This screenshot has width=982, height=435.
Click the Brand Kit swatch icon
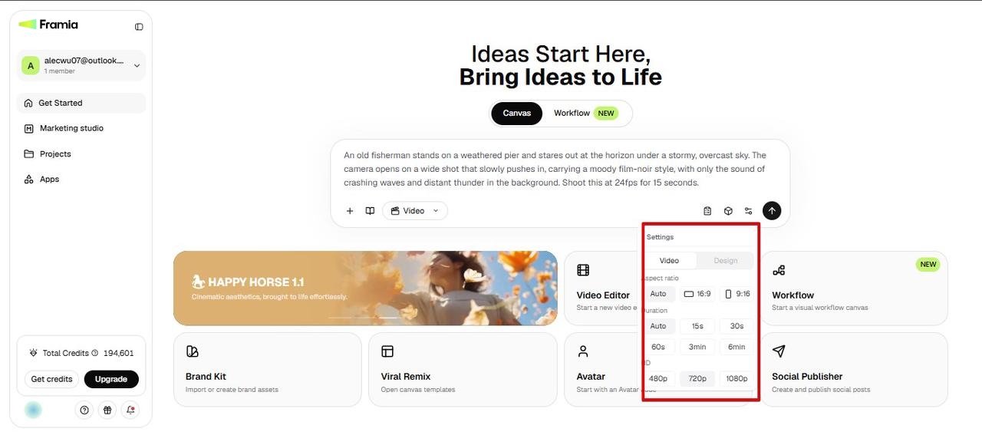193,351
